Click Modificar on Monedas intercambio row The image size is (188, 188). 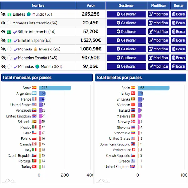point(159,23)
